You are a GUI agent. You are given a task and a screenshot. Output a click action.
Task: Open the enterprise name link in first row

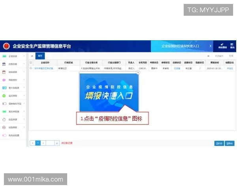44,68
